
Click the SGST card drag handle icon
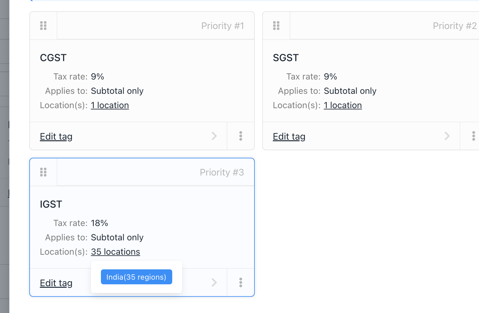[276, 26]
